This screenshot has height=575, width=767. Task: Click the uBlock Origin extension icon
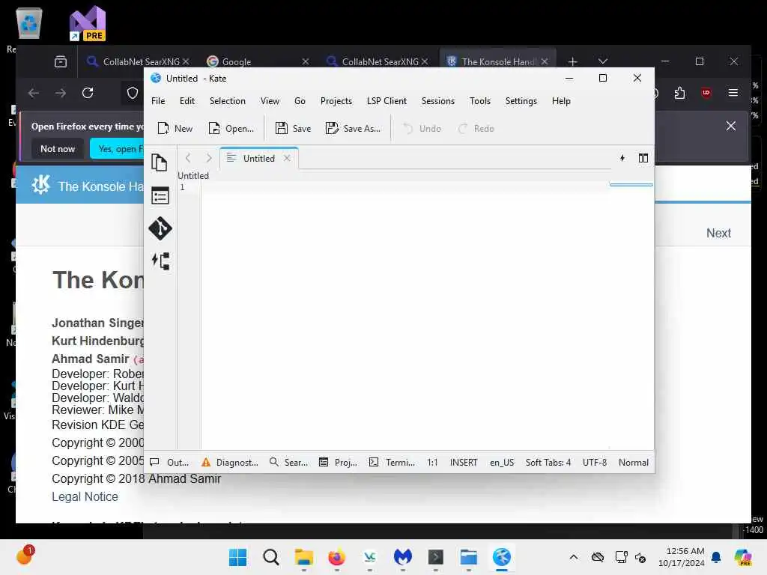[706, 93]
